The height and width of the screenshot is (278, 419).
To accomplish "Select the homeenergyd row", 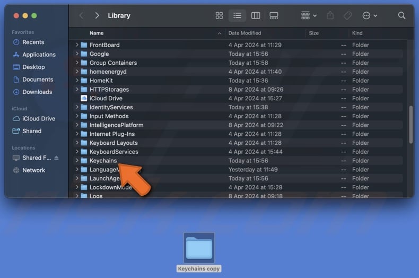I will pos(238,72).
